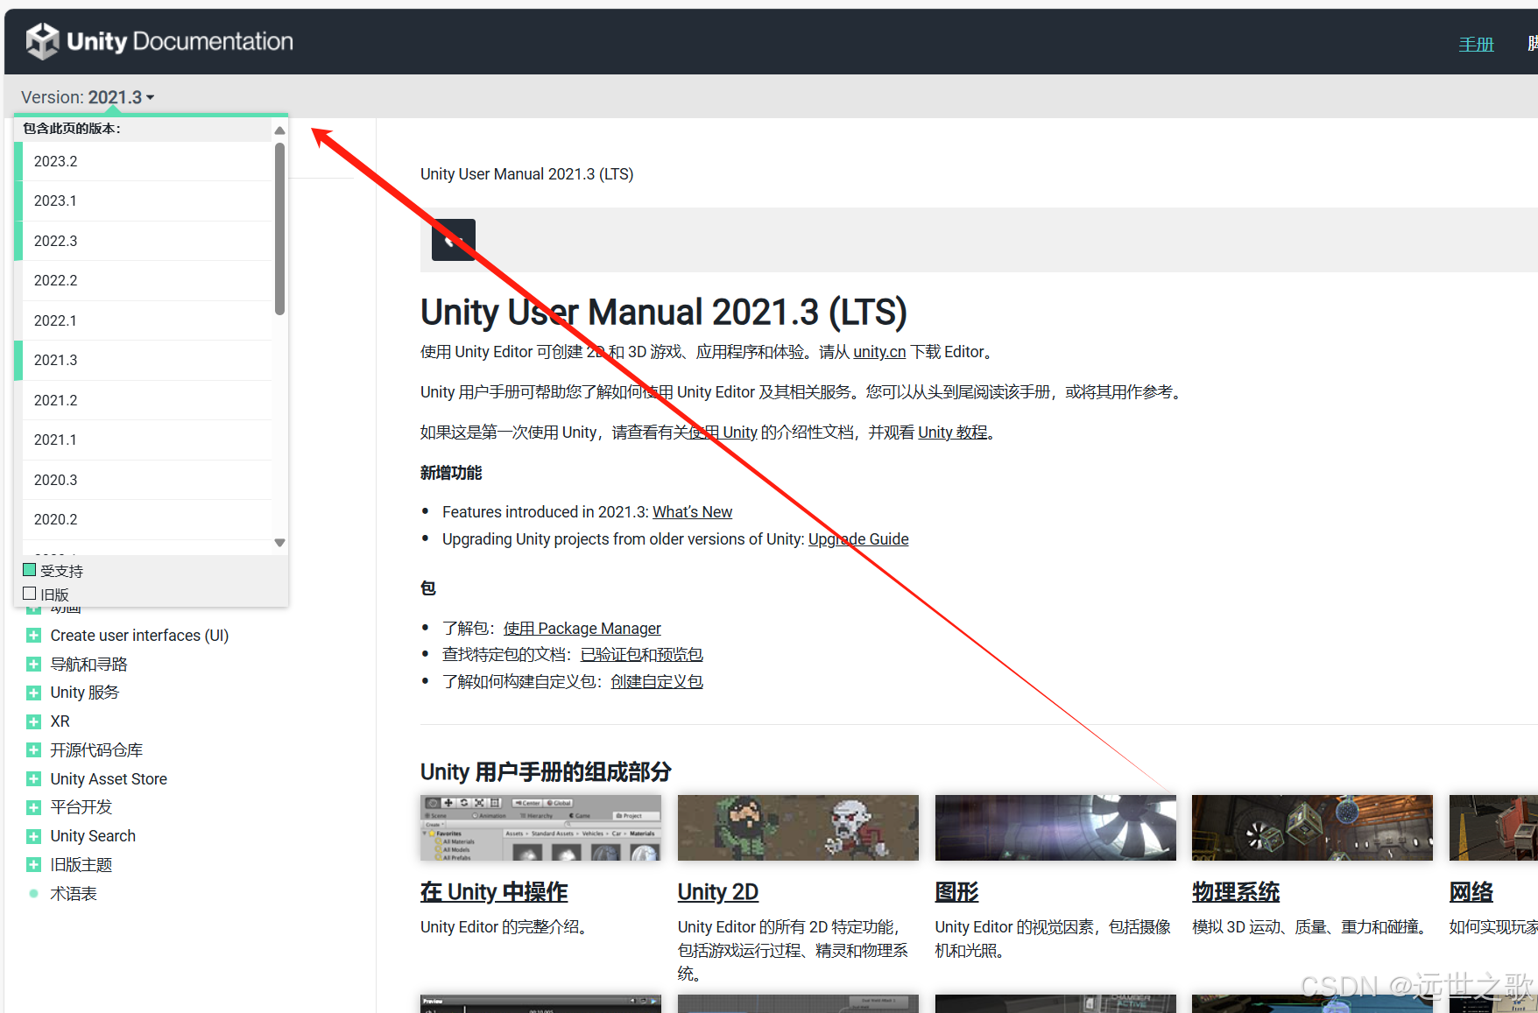Image resolution: width=1538 pixels, height=1013 pixels.
Task: Open 已验证包和预览包 link
Action: click(641, 655)
